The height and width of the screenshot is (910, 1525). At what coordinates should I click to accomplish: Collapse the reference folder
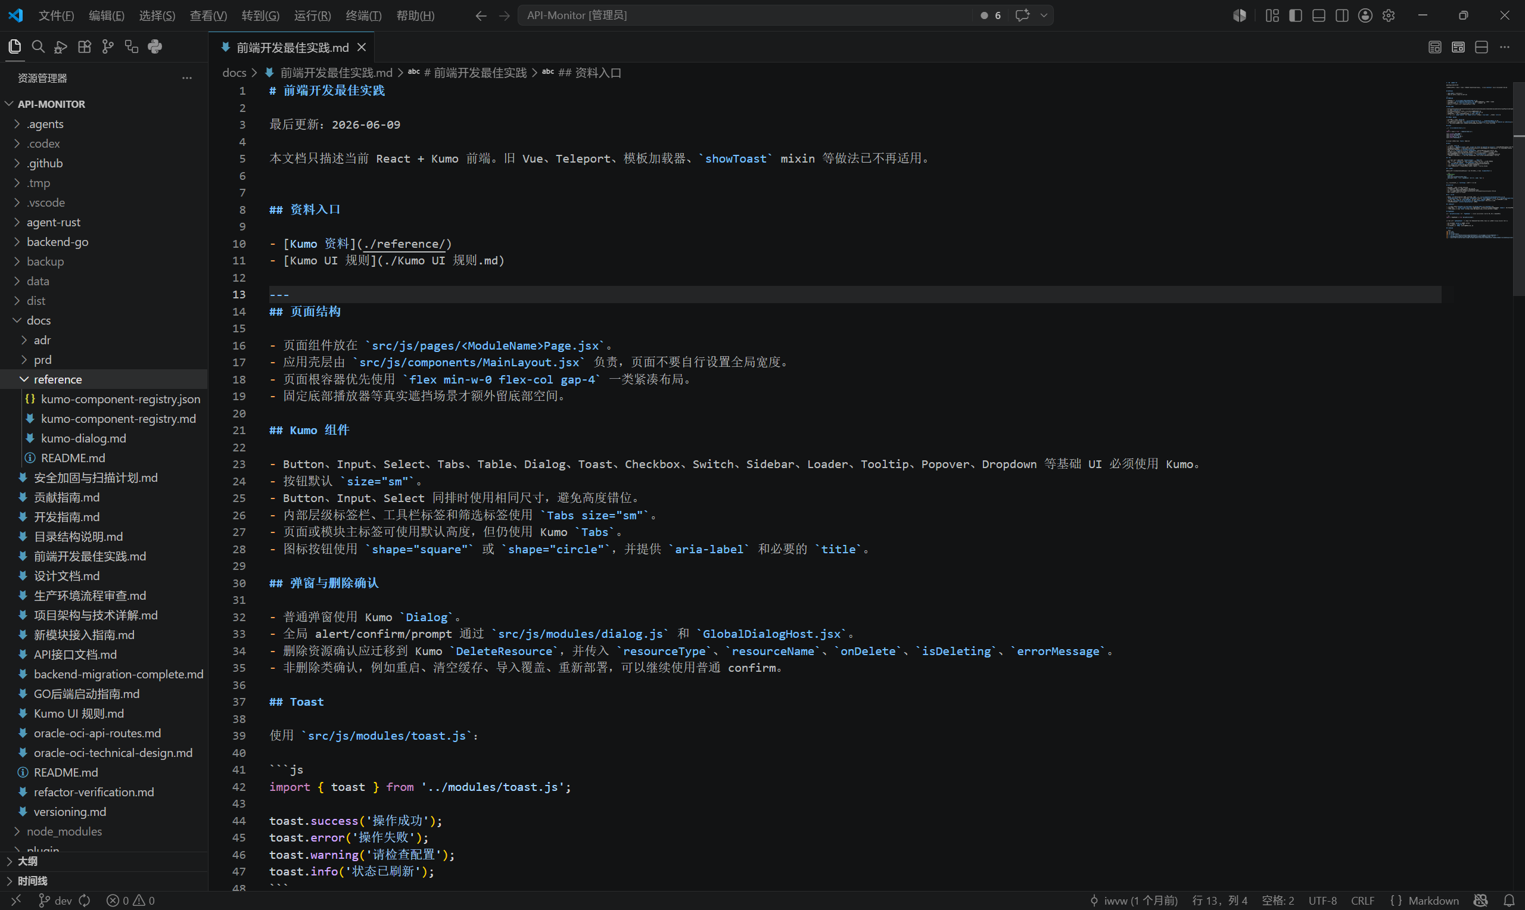tap(104, 379)
